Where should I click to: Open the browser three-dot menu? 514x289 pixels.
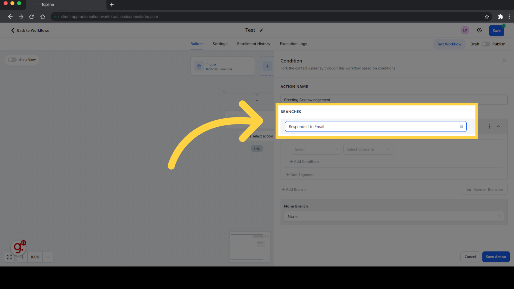click(x=509, y=17)
